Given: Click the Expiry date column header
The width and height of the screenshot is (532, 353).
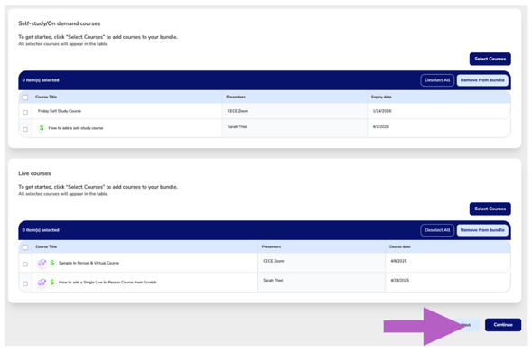Looking at the screenshot, I should 381,97.
